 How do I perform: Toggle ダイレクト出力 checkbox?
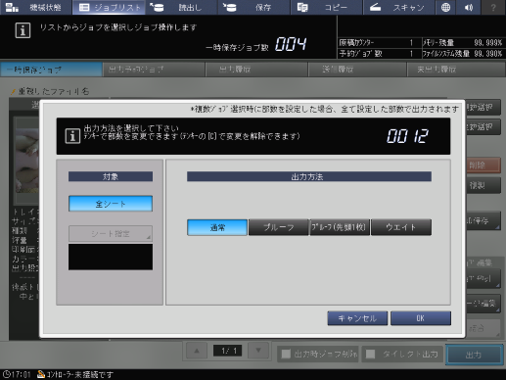pyautogui.click(x=371, y=355)
